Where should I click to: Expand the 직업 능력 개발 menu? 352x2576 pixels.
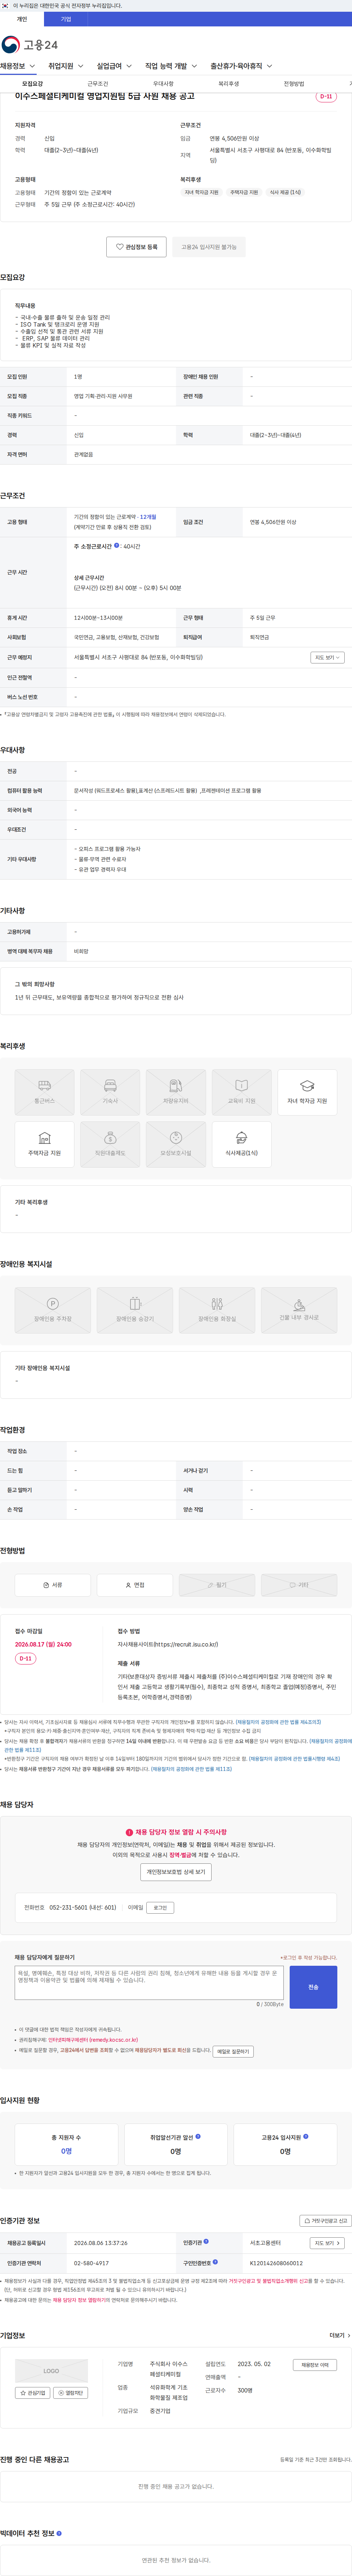(x=171, y=66)
